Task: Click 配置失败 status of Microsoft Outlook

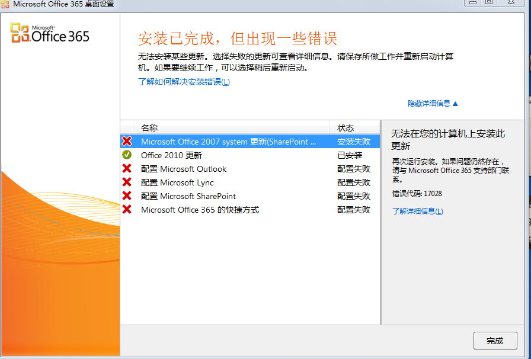Action: coord(354,169)
